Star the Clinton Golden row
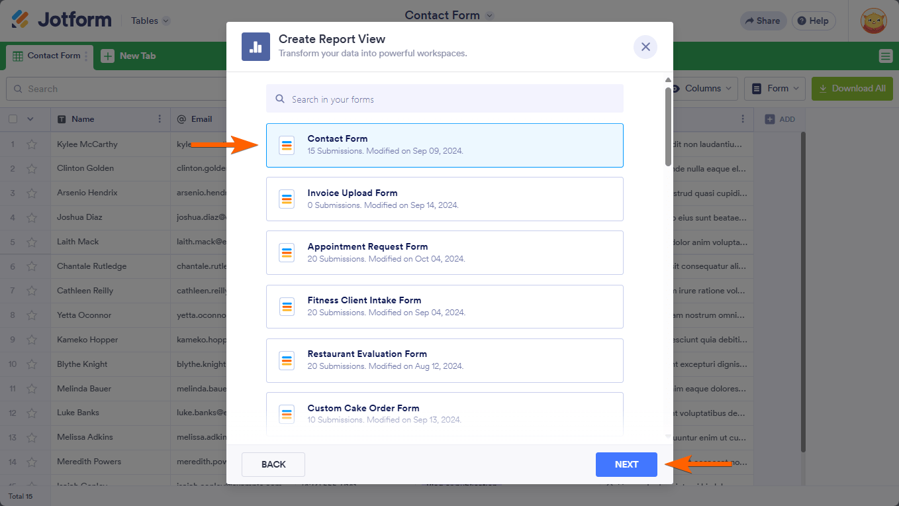Image resolution: width=899 pixels, height=506 pixels. pyautogui.click(x=32, y=169)
